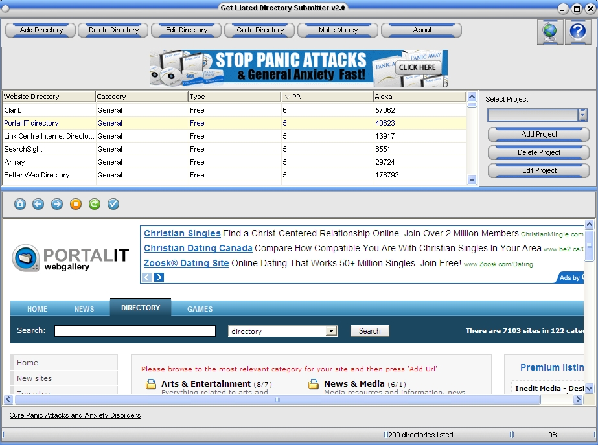Click the webpage Search text field
The image size is (598, 445).
point(135,331)
